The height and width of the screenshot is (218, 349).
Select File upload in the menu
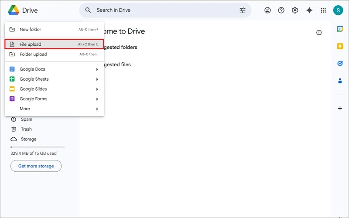pyautogui.click(x=54, y=44)
